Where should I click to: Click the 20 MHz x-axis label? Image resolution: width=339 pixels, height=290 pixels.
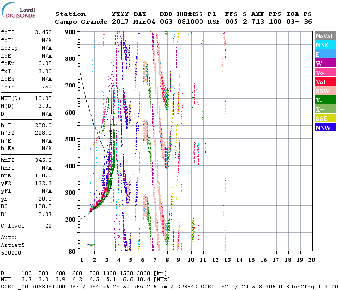pos(311,260)
